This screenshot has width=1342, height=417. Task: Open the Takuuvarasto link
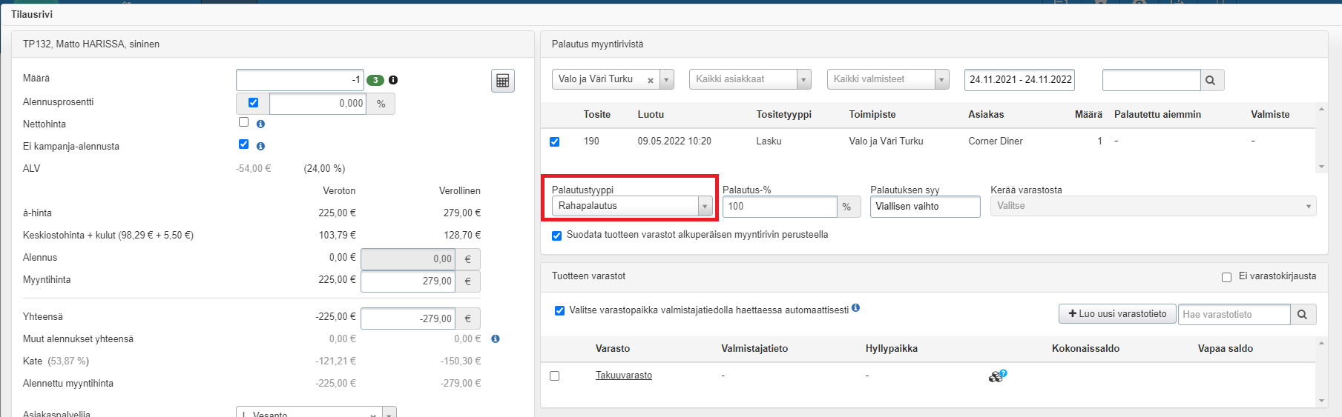coord(623,376)
